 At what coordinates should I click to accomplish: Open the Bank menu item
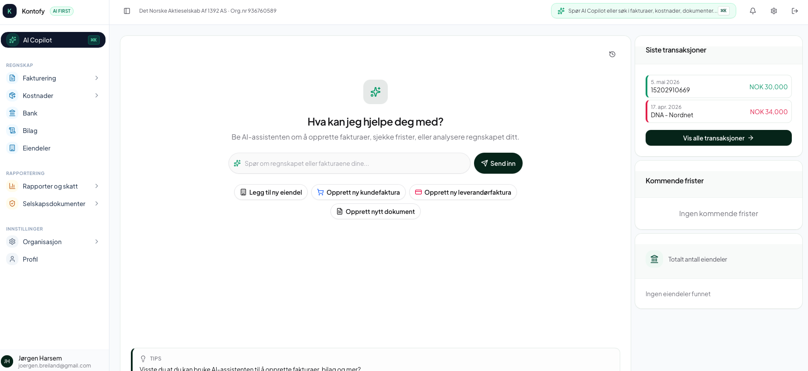point(53,113)
